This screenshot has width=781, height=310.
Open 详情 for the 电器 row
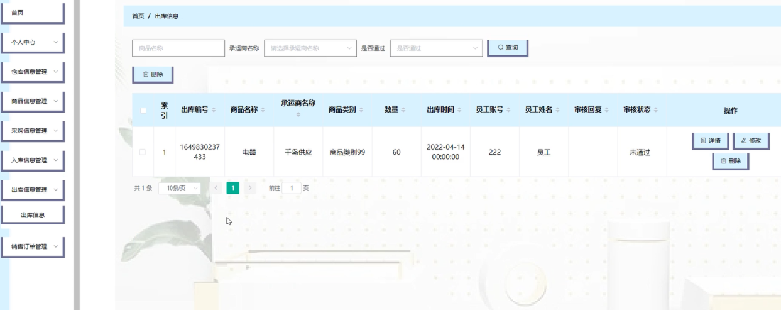pyautogui.click(x=711, y=141)
